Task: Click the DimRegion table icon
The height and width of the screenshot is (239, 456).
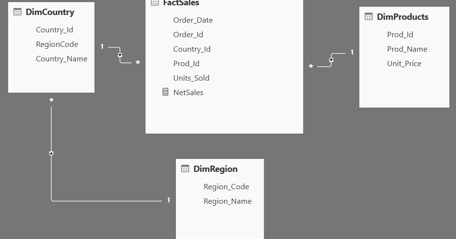Action: [x=185, y=169]
